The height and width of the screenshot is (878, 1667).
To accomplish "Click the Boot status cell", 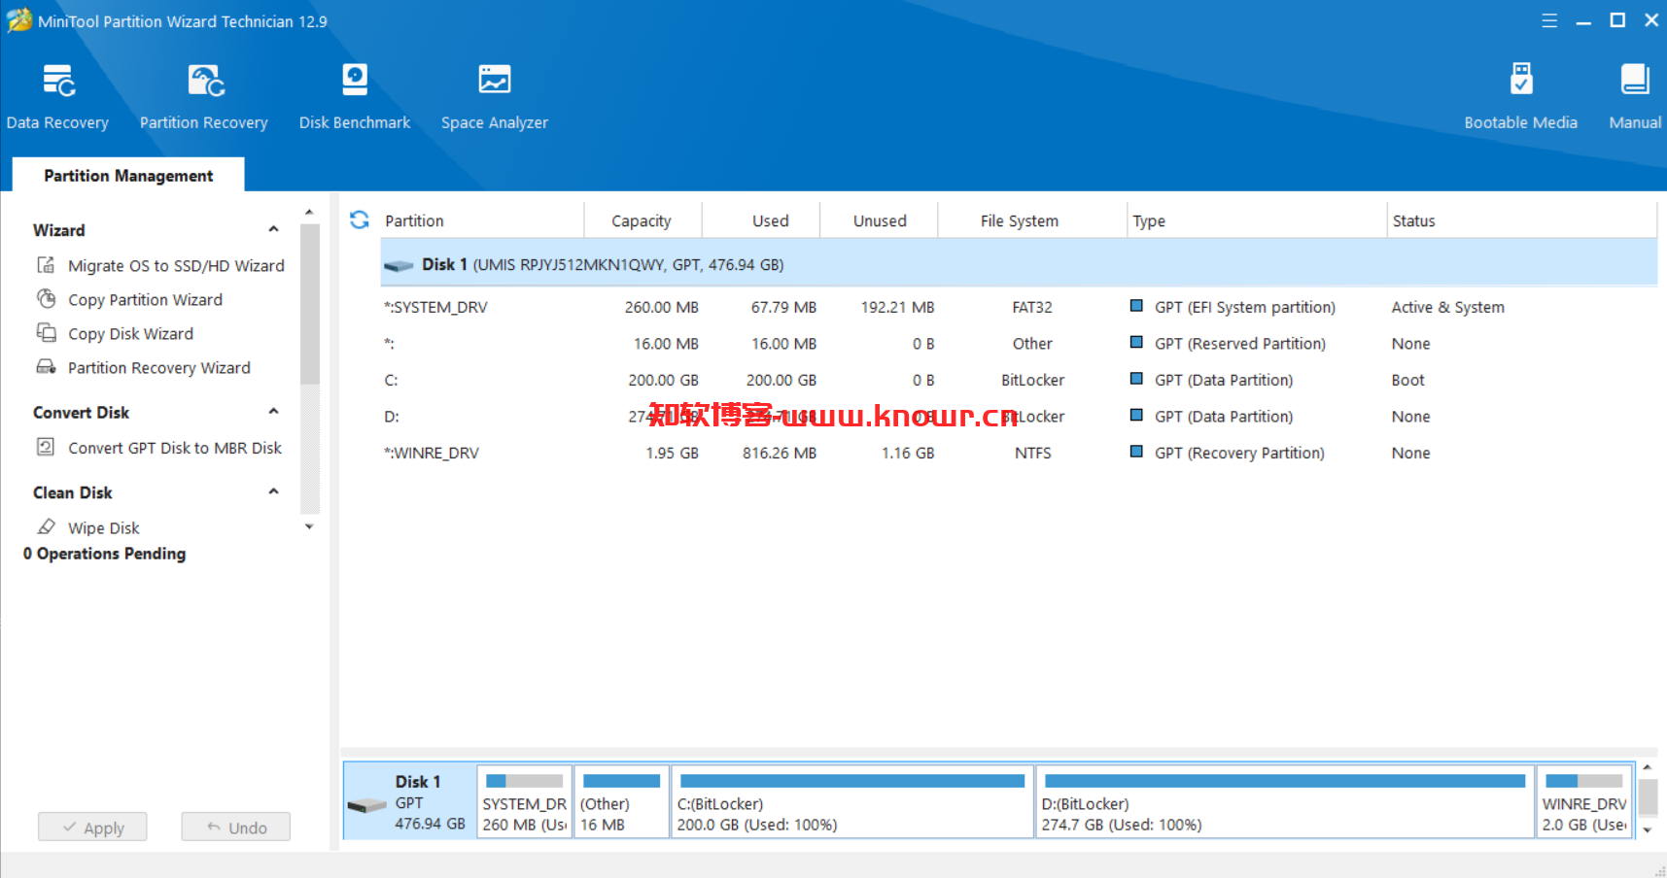I will tap(1407, 380).
